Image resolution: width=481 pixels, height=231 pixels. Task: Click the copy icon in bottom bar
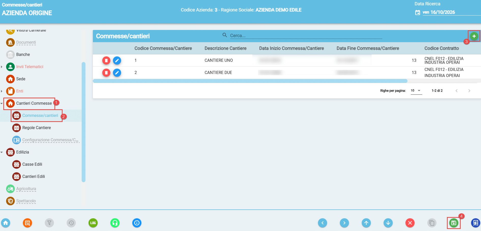click(x=432, y=223)
